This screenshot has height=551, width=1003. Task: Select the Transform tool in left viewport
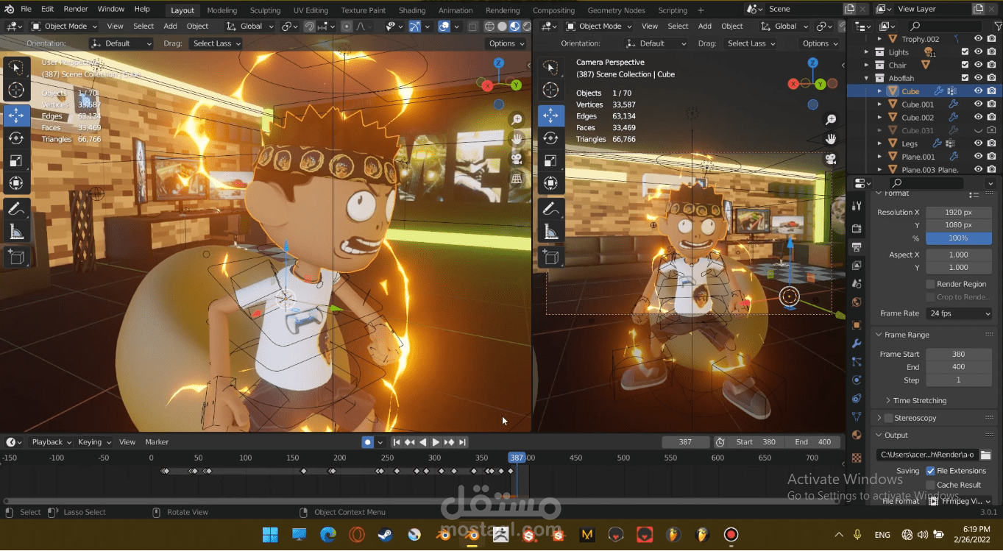tap(15, 183)
